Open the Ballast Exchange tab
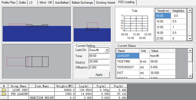 pos(82,3)
